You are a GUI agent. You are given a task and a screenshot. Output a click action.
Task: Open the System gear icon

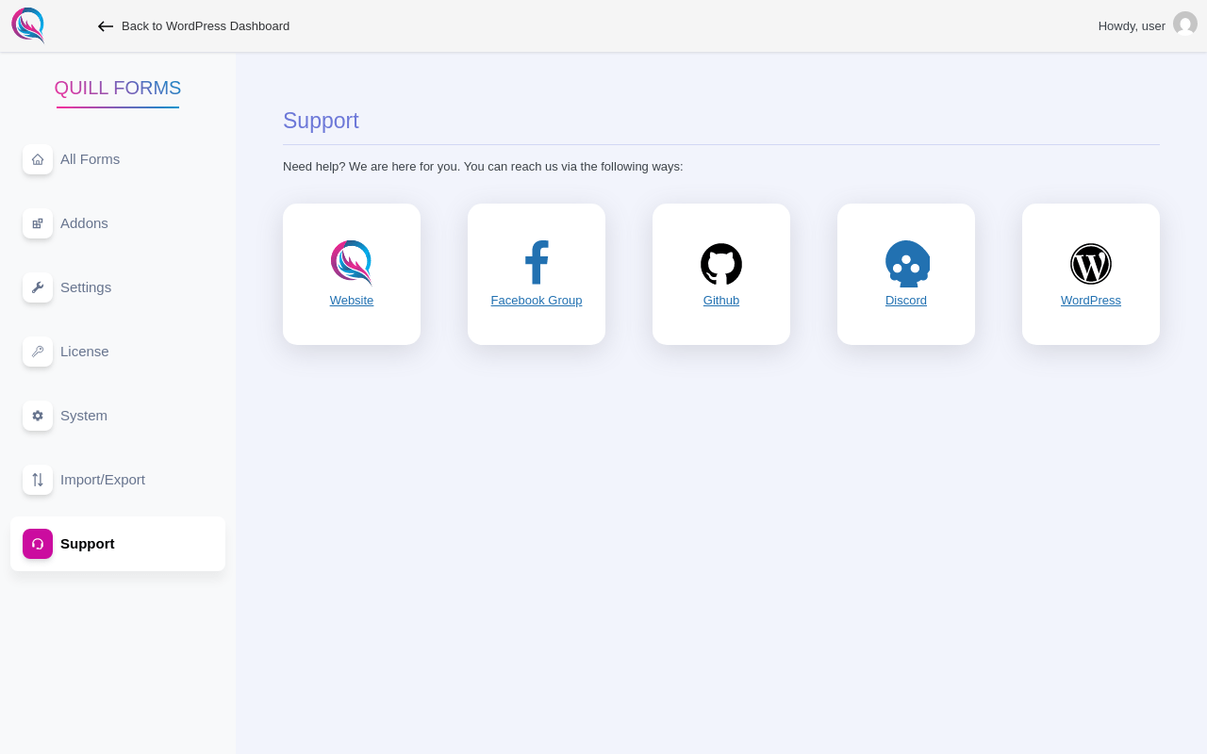[38, 416]
